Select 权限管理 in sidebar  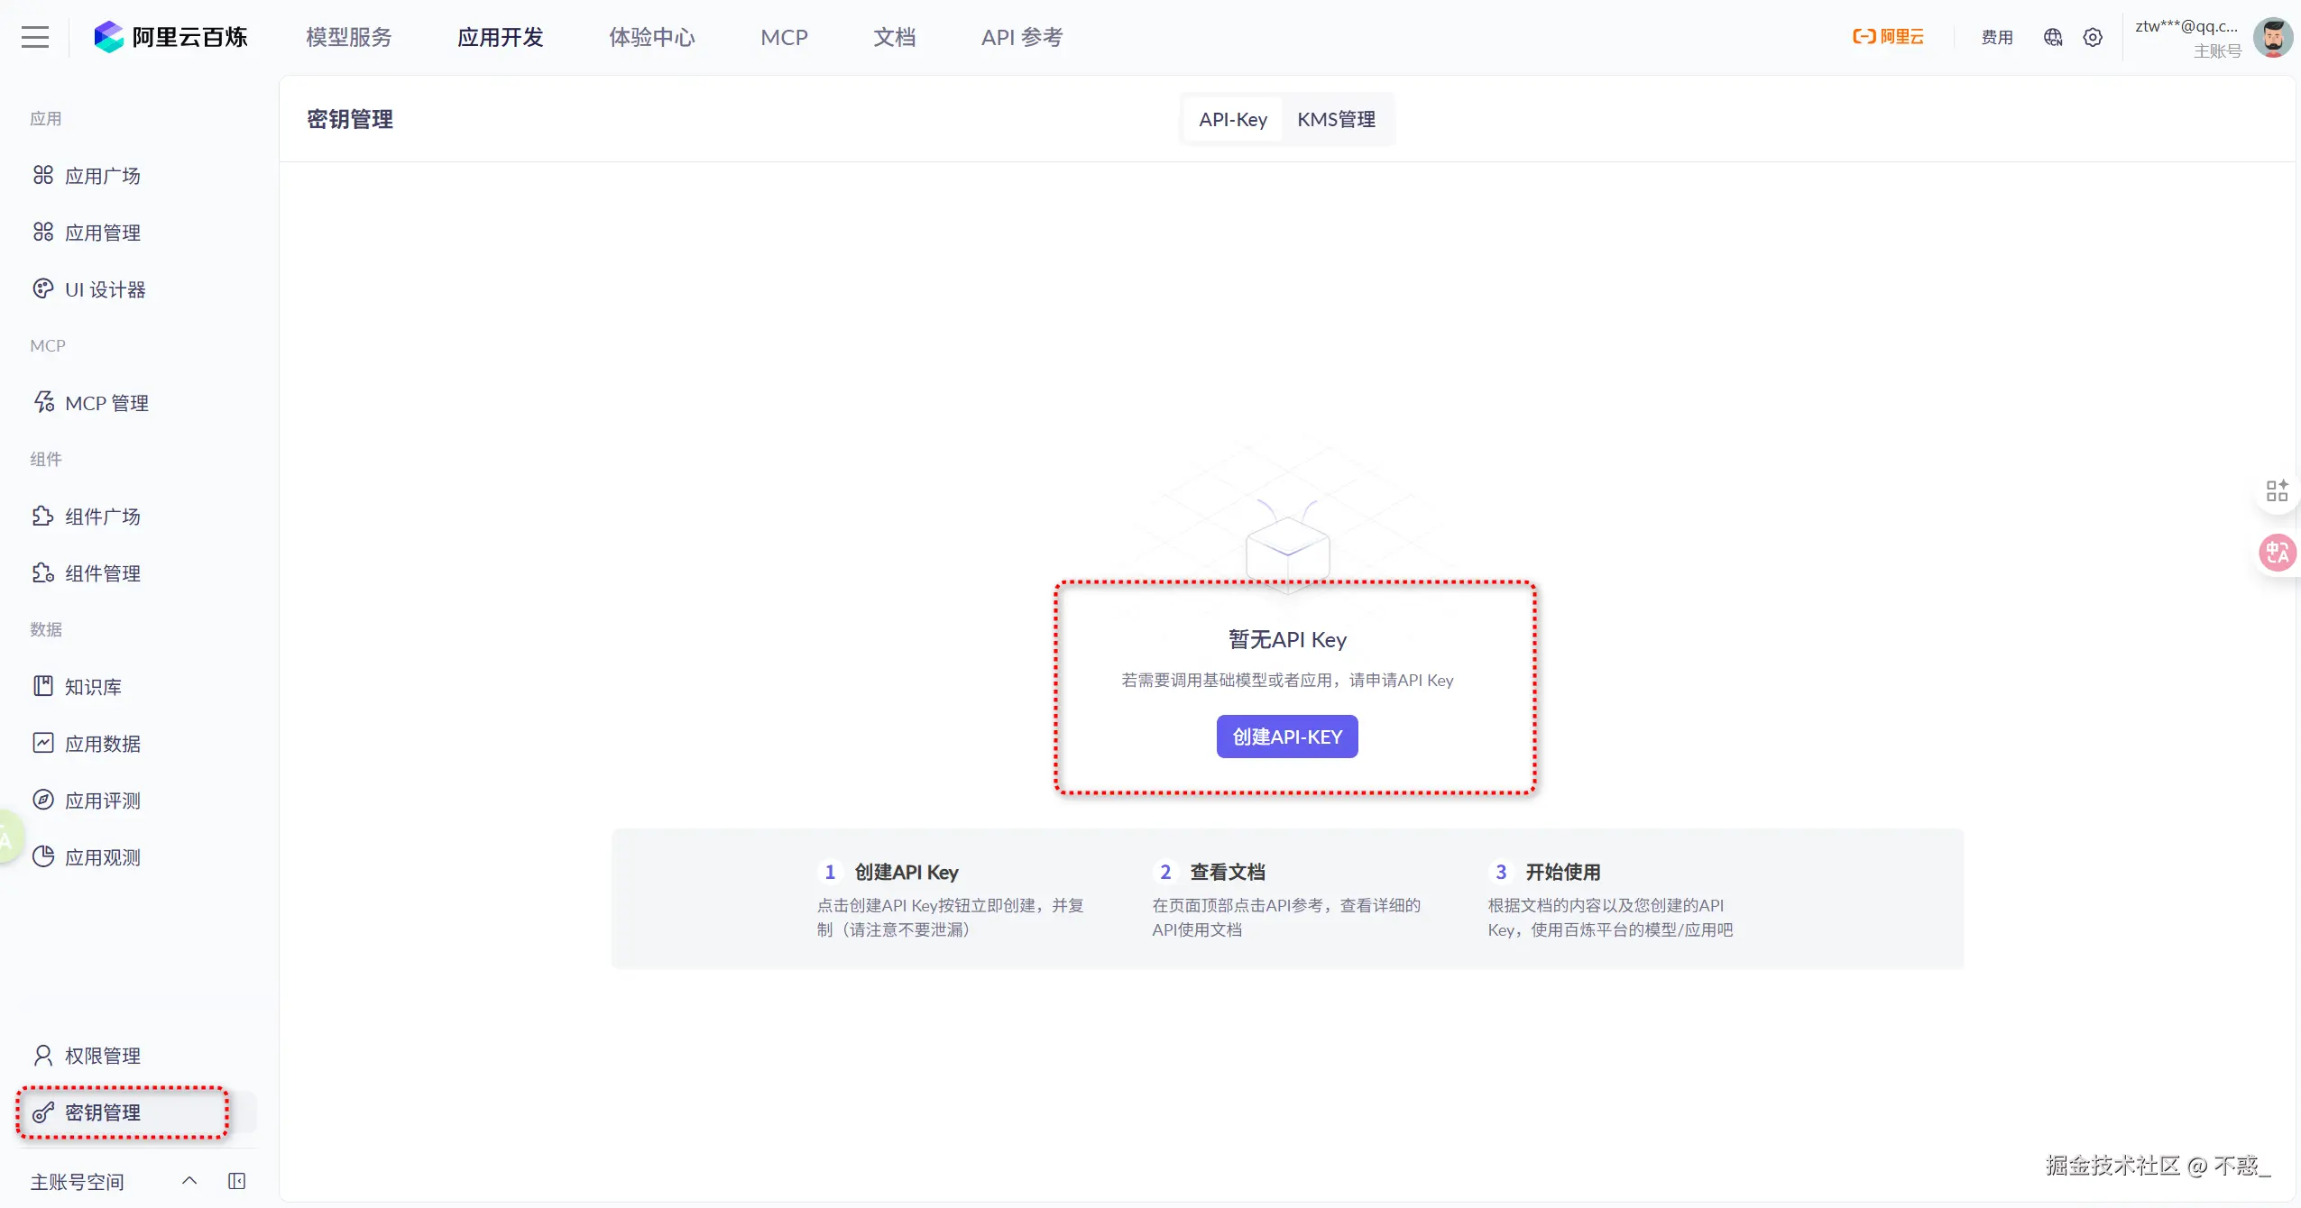click(102, 1056)
